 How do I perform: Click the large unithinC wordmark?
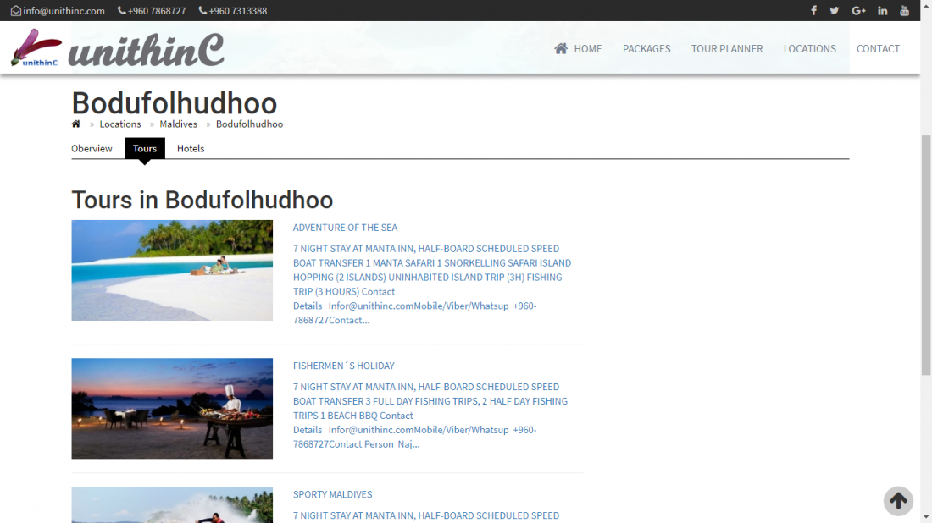click(147, 49)
